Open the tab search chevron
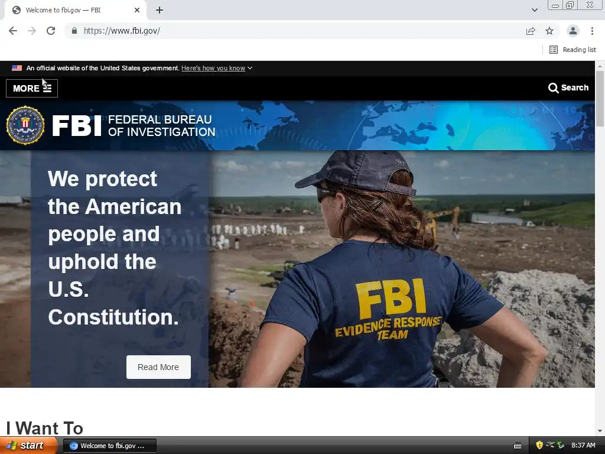 [x=534, y=11]
